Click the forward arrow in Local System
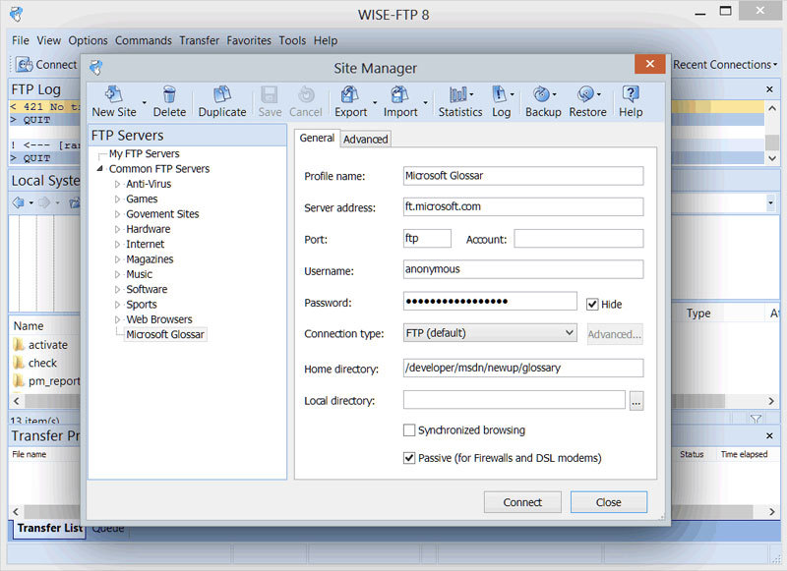This screenshot has height=571, width=787. pyautogui.click(x=44, y=202)
